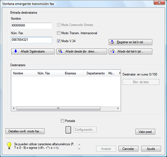Screen dimensions: 167x157
Task: Click the lightbulb hint icon
Action: tap(9, 146)
